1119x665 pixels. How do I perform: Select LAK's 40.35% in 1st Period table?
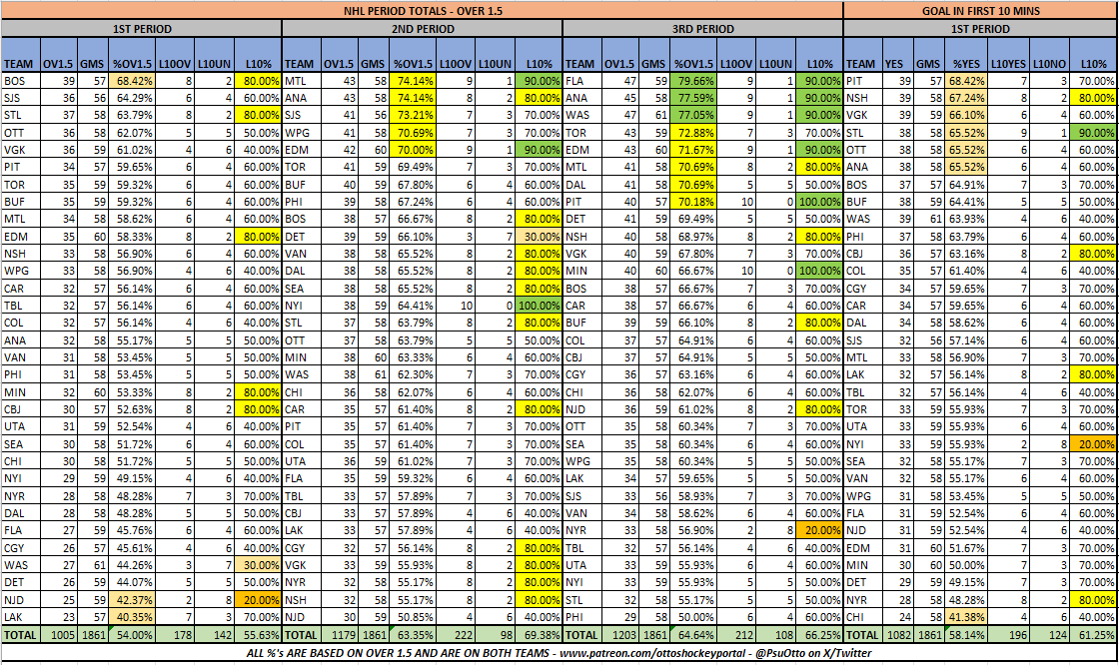(x=132, y=616)
